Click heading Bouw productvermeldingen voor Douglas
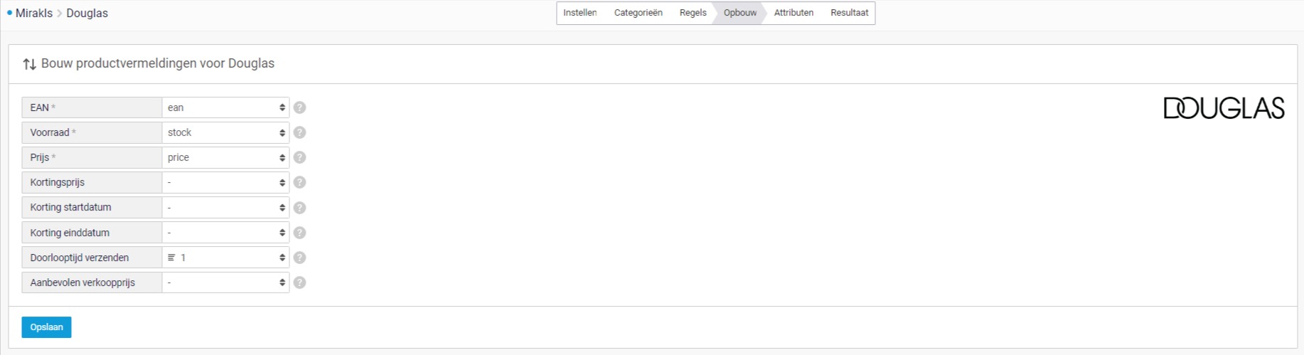The image size is (1304, 355). [158, 63]
